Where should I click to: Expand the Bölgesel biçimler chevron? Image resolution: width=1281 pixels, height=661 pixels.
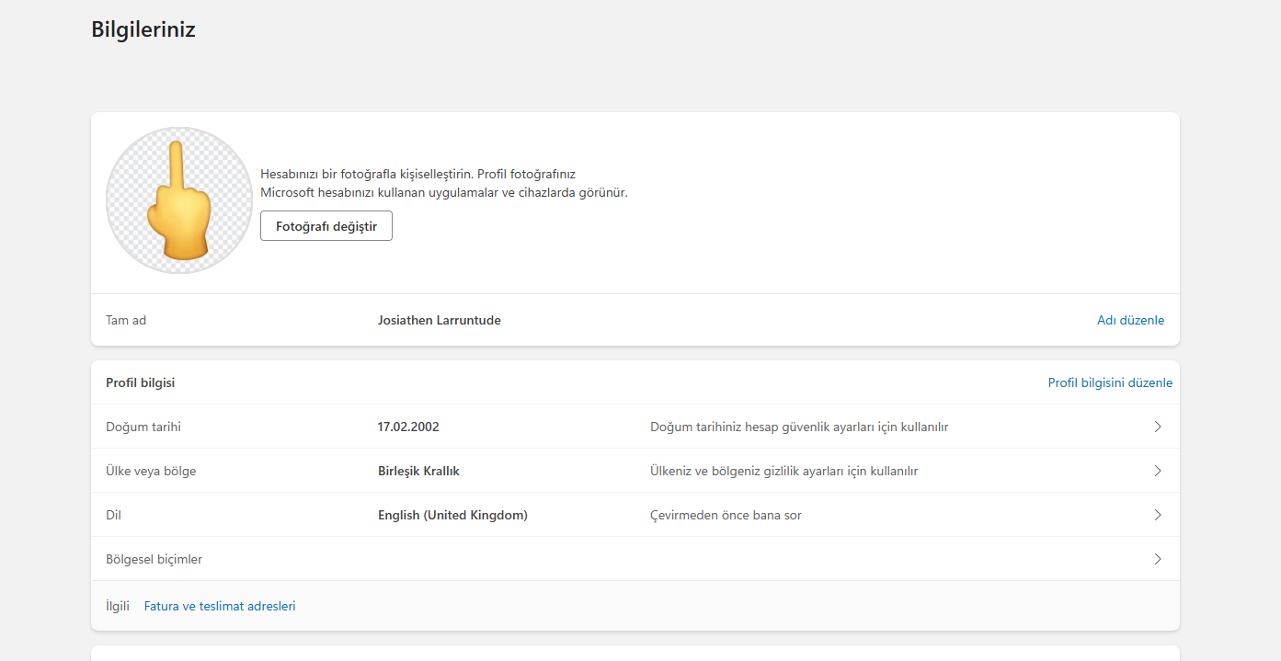pos(1158,559)
